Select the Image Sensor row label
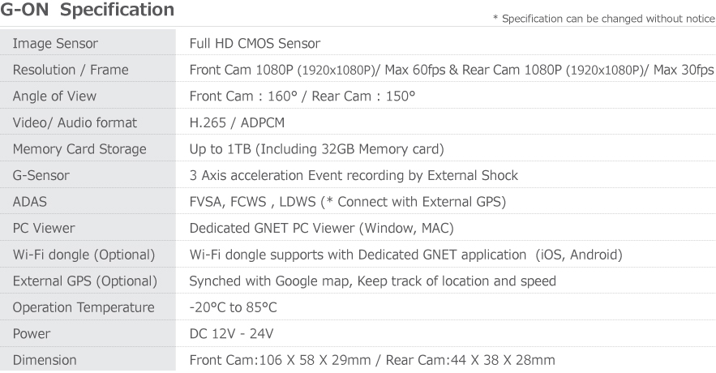 tap(55, 43)
